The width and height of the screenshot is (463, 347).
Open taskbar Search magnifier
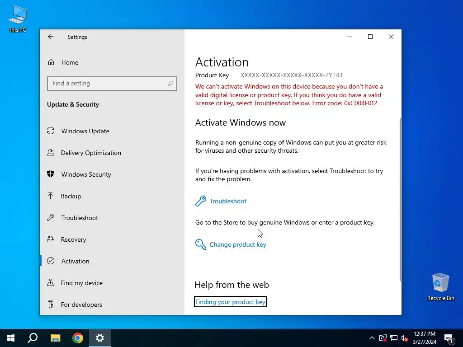tap(33, 338)
